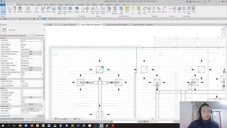The height and width of the screenshot is (128, 227).
Task: Activate the Modify tool at ribbon left
Action: [x=3, y=10]
